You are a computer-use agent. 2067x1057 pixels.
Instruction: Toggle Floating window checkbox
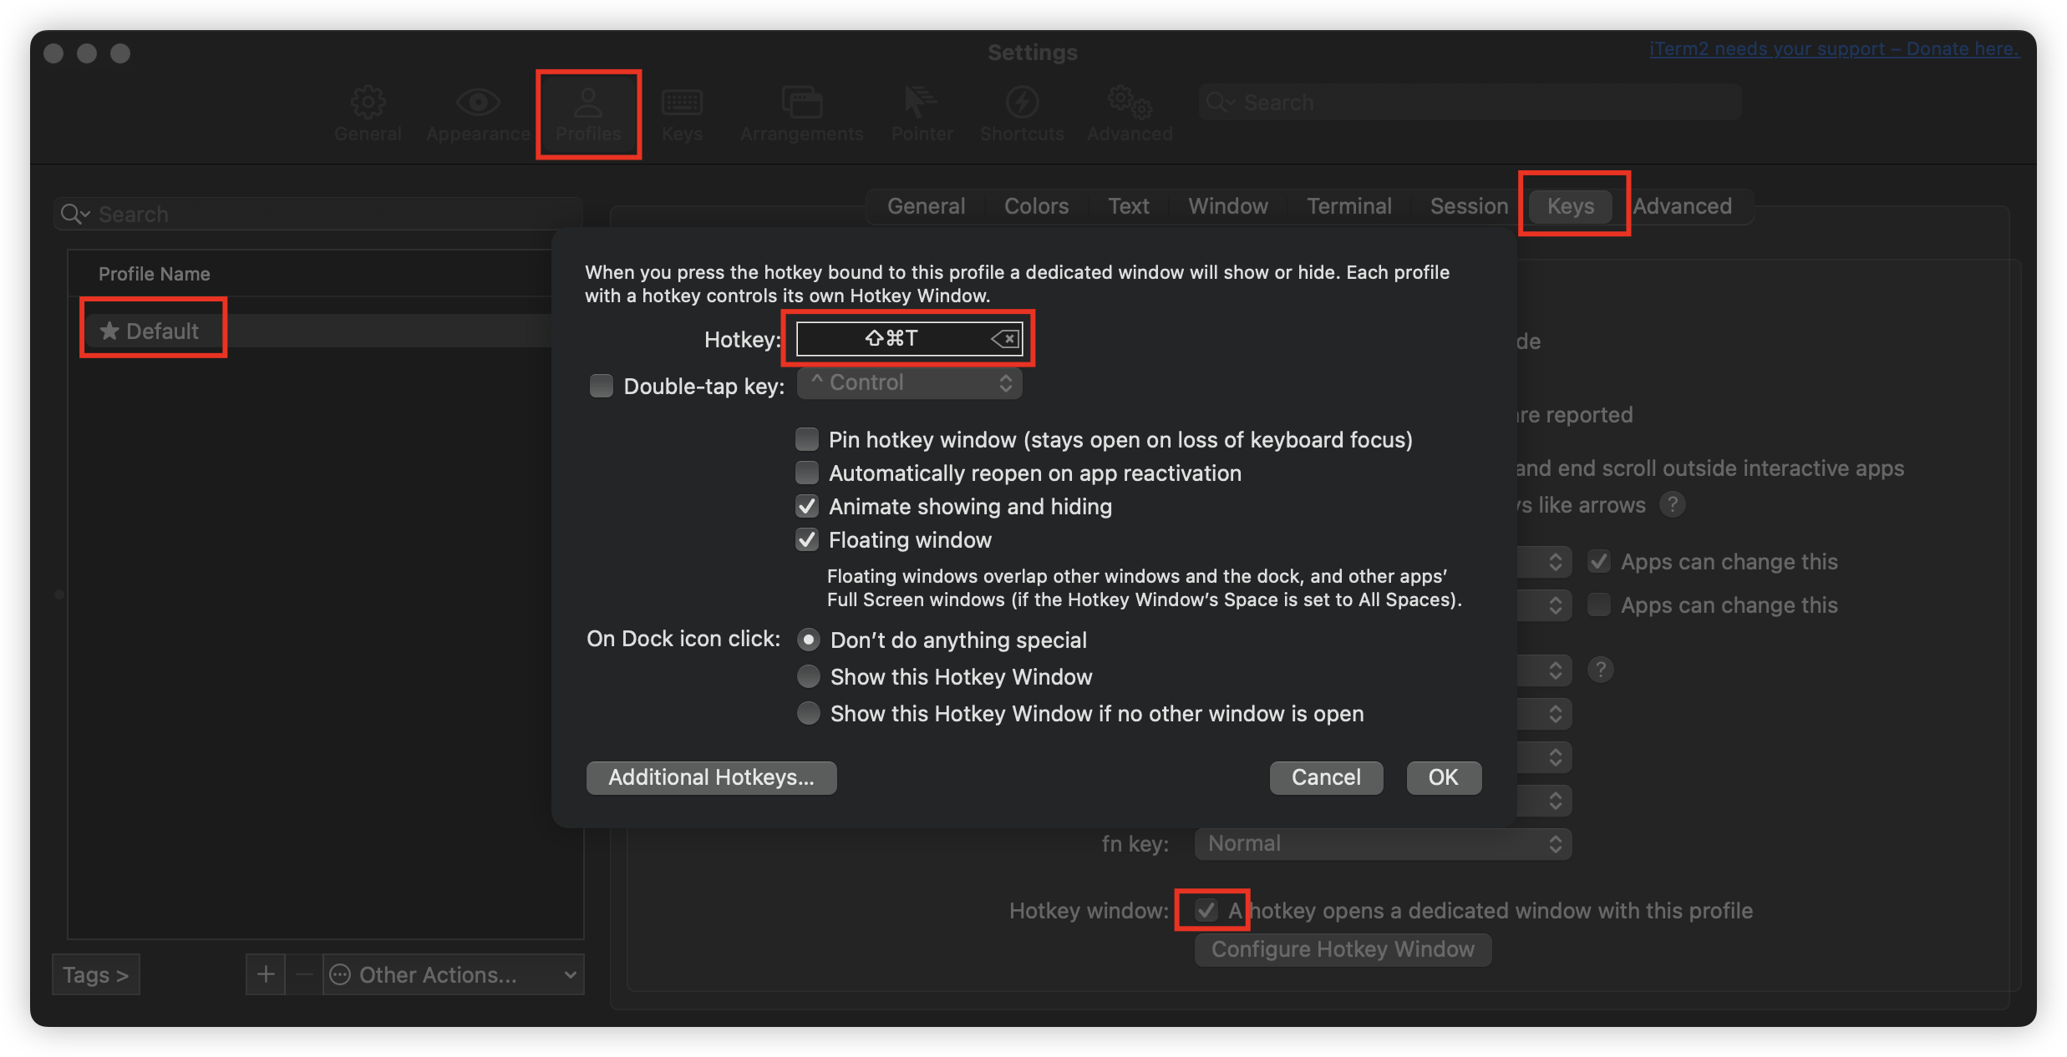(807, 540)
